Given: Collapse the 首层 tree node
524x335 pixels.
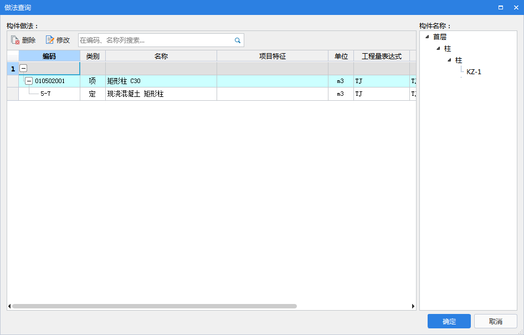Looking at the screenshot, I should tap(428, 37).
